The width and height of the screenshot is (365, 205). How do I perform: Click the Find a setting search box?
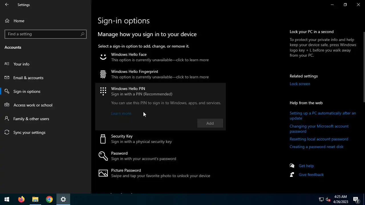(x=46, y=34)
